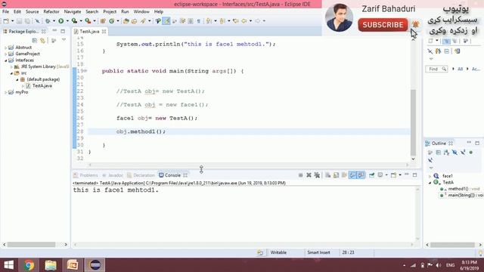Toggle Scroll Lock in Console toolbar

click(x=336, y=175)
